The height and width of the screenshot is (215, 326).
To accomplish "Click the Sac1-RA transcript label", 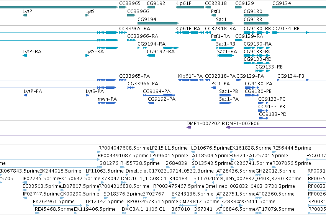I will (227, 52).
